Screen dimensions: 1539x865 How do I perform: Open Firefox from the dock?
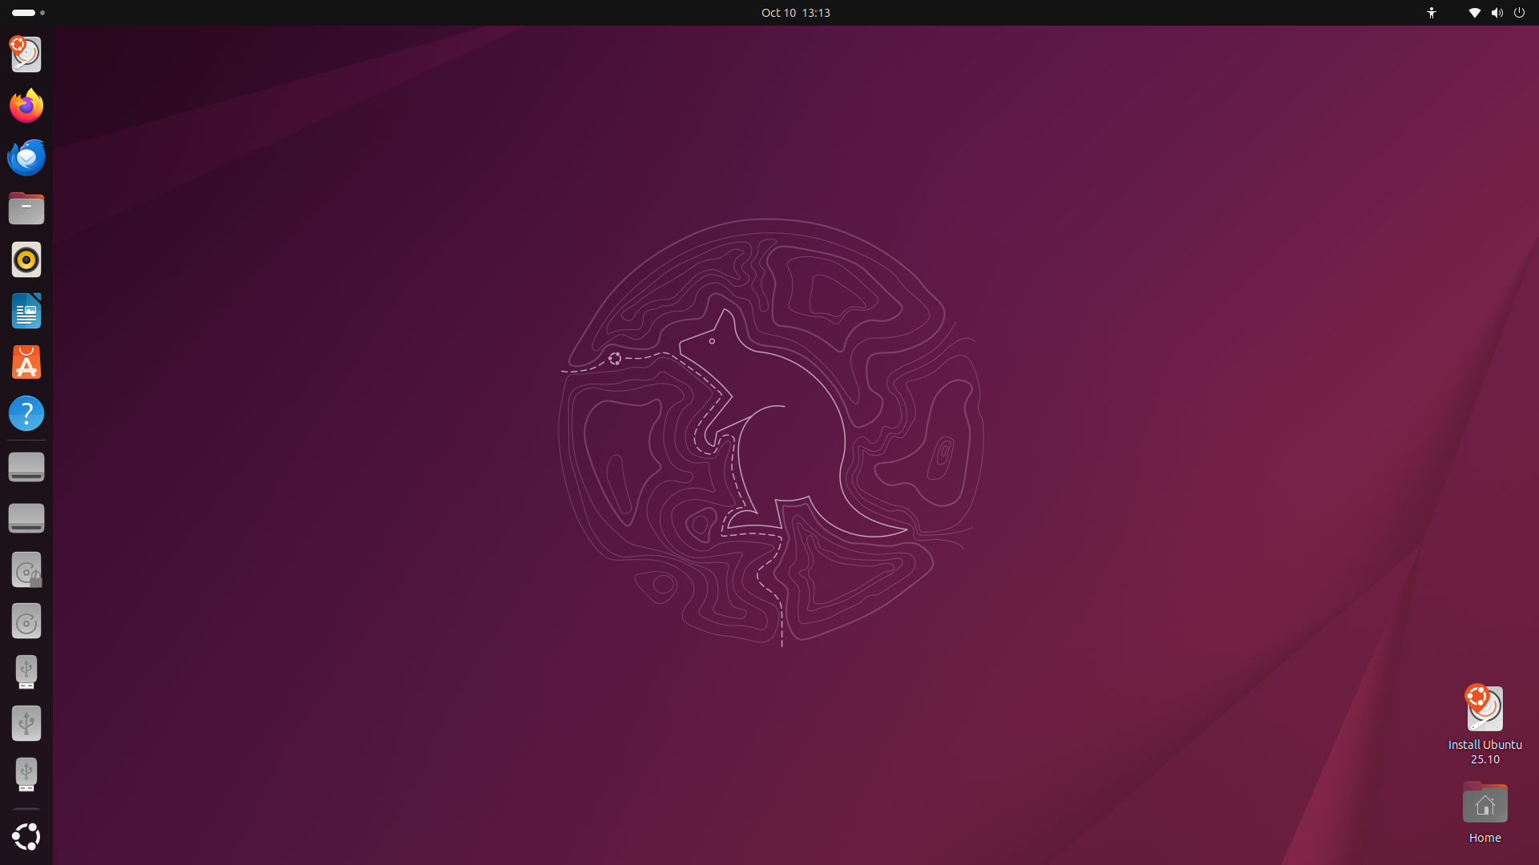[x=26, y=105]
